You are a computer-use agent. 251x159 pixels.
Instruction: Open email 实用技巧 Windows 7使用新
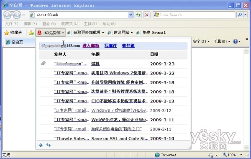[x=120, y=73]
